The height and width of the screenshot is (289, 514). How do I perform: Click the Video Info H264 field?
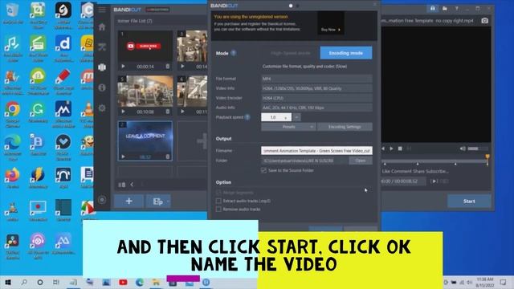[316, 88]
